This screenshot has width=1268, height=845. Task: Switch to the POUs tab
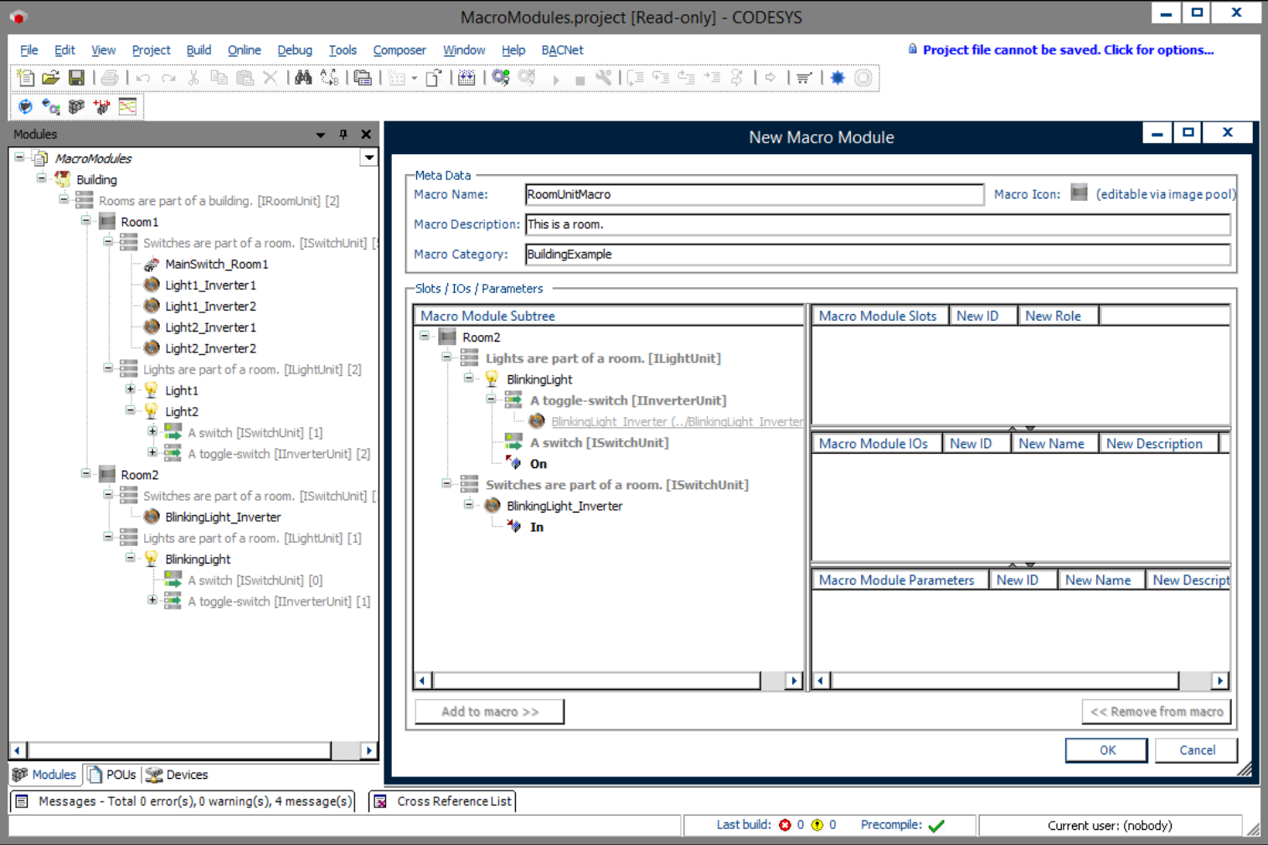coord(112,775)
